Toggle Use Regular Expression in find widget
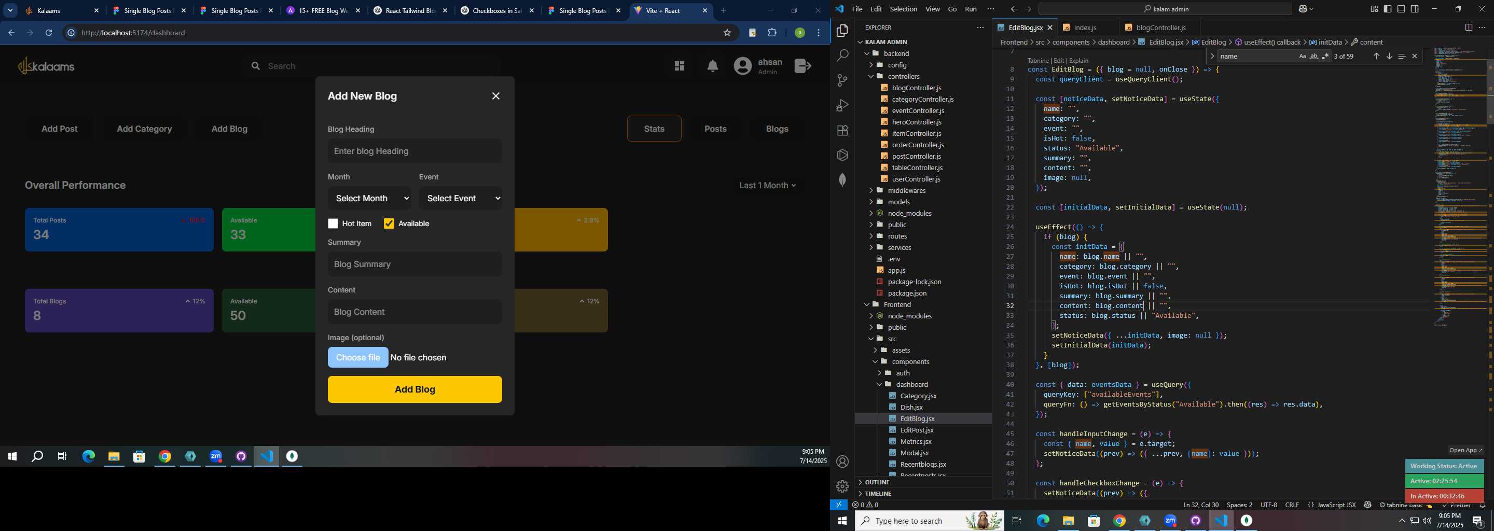The height and width of the screenshot is (531, 1494). pos(1325,56)
